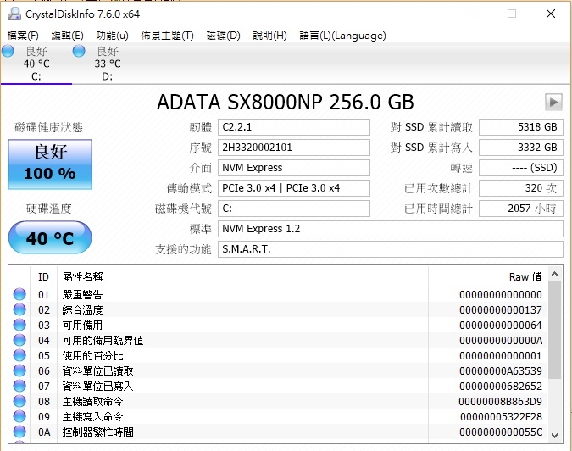Click the blue status dot for attribute 04
The height and width of the screenshot is (451, 572).
(19, 340)
